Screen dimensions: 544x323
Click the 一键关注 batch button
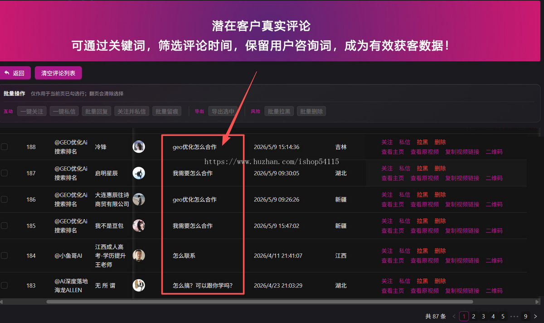point(32,111)
